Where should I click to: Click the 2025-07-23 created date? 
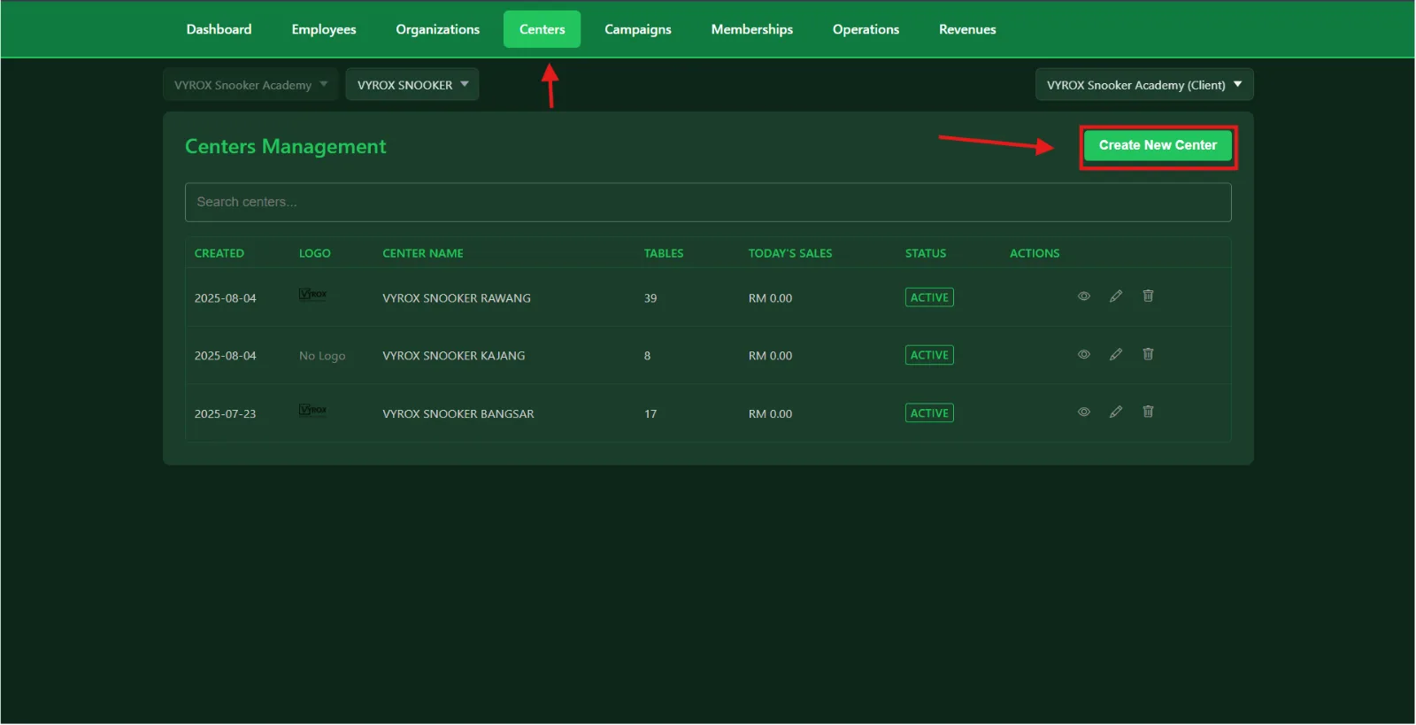tap(226, 414)
